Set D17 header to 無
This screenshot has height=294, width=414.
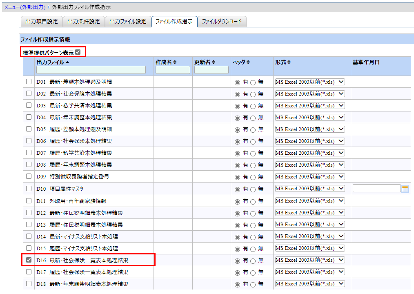pos(253,273)
